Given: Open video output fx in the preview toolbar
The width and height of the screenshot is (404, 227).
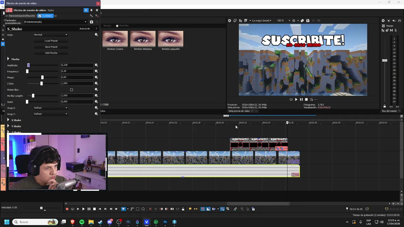Looking at the screenshot, I should (241, 20).
